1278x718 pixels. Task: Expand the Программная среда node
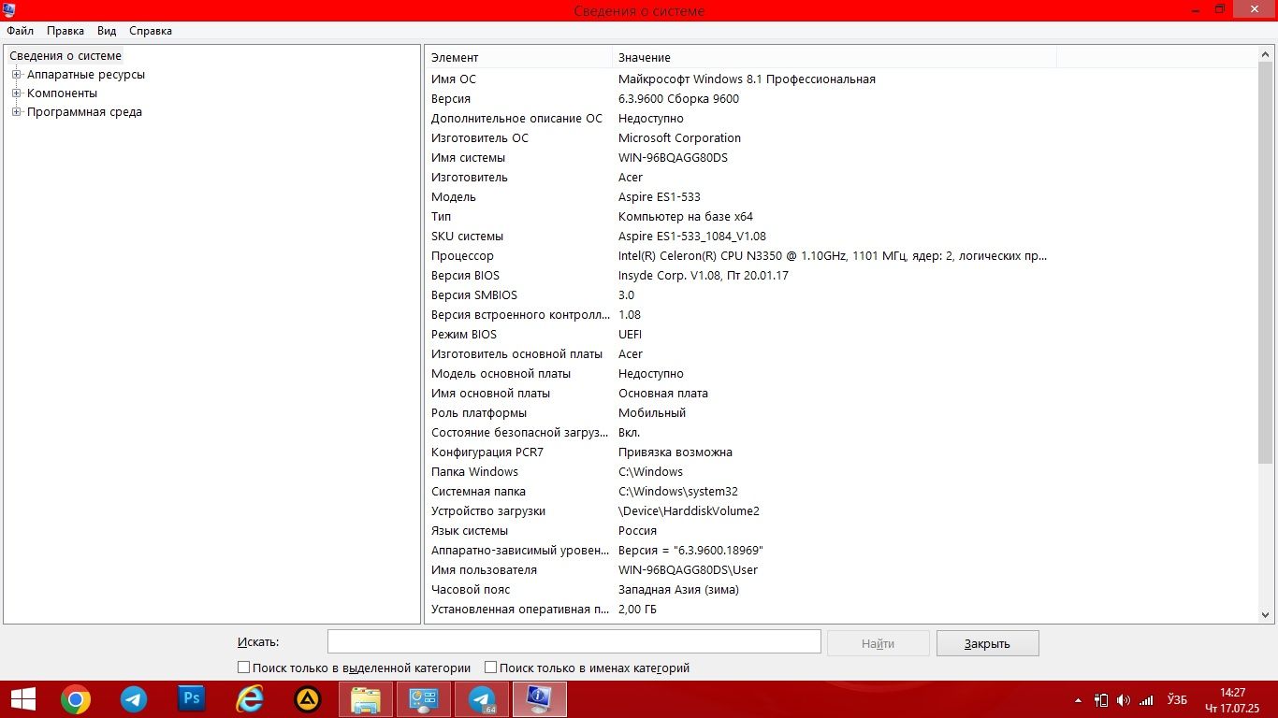coord(16,112)
